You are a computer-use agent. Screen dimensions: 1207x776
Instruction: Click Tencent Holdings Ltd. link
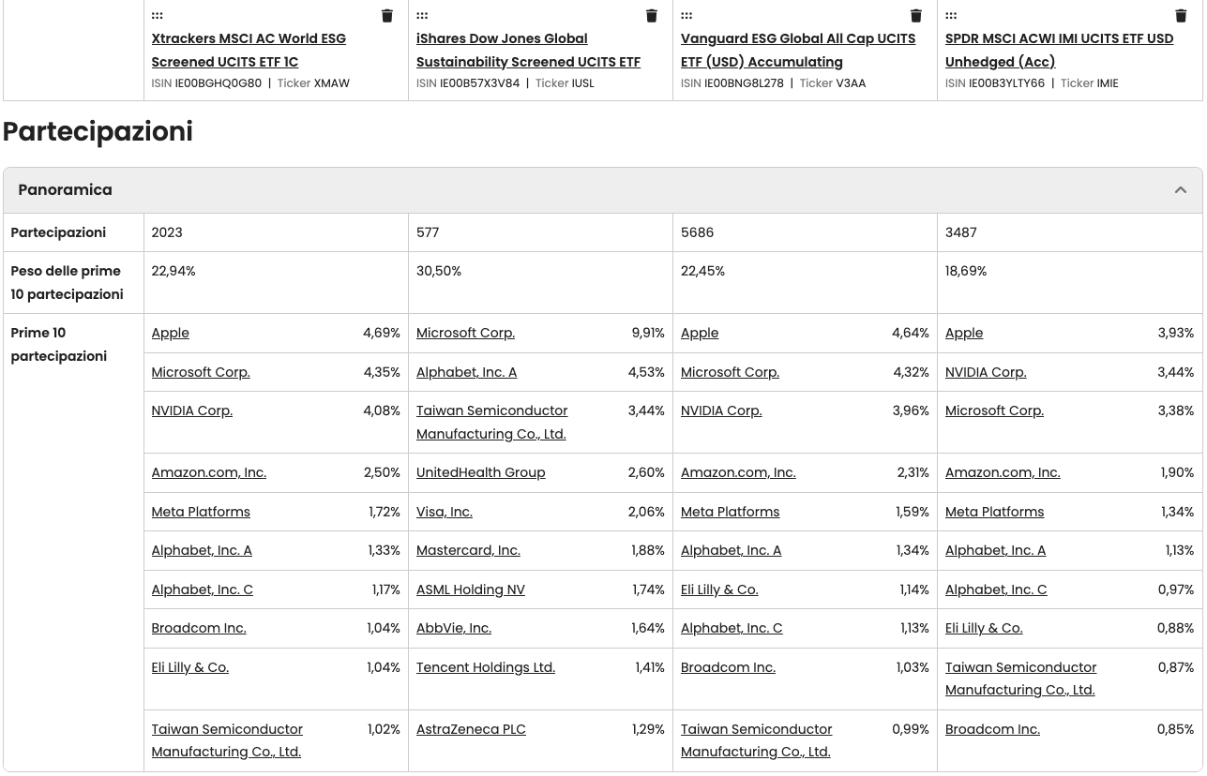(x=486, y=667)
